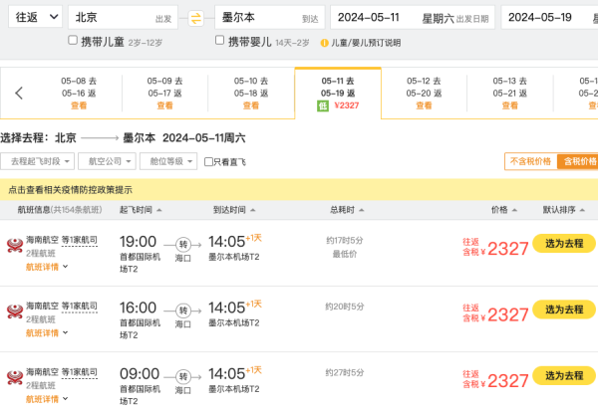Swap departure and arrival cities icon
This screenshot has height=411, width=598.
point(196,18)
